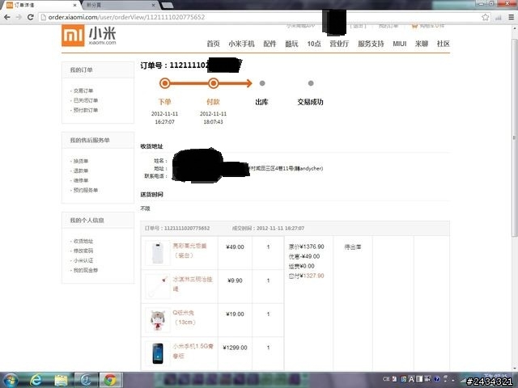This screenshot has height=388, width=518.
Task: Open new tab button in Chrome
Action: click(168, 5)
